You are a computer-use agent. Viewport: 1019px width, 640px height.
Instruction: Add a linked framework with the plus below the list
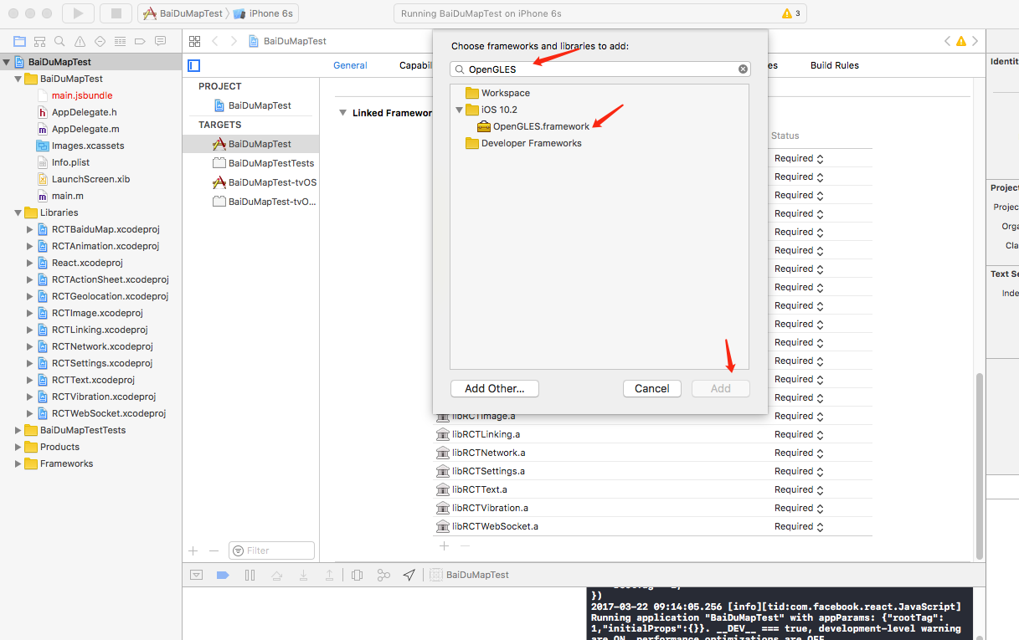[x=444, y=545]
